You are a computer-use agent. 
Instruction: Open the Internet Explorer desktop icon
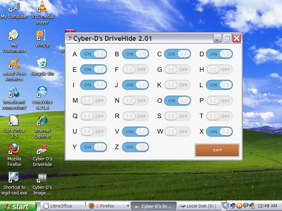pos(42,121)
